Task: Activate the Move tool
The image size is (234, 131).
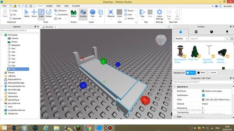Action: click(x=34, y=13)
